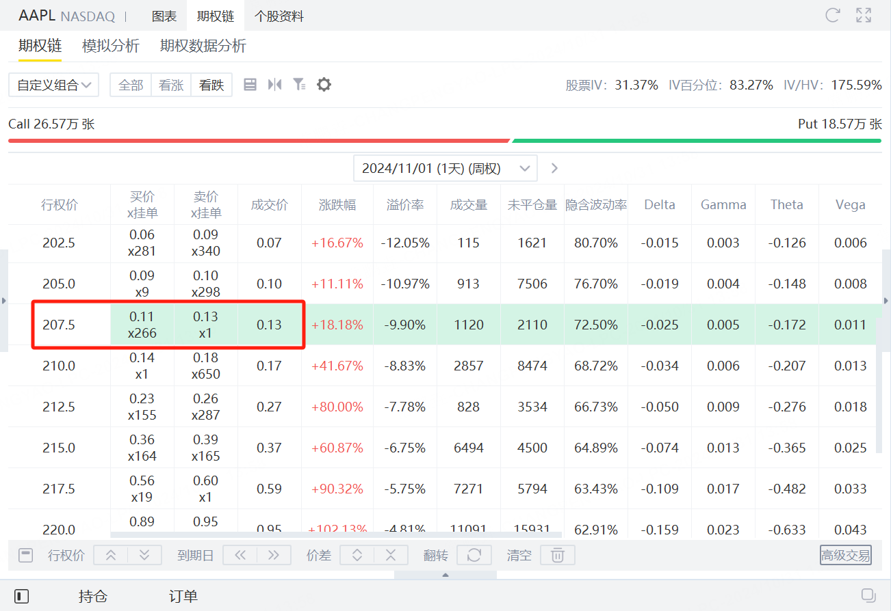
Task: Widen the 价差 spread
Action: (x=357, y=555)
